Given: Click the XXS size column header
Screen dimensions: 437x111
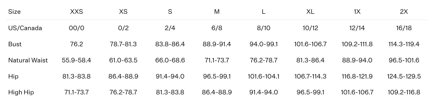Looking at the screenshot, I should [x=77, y=12].
